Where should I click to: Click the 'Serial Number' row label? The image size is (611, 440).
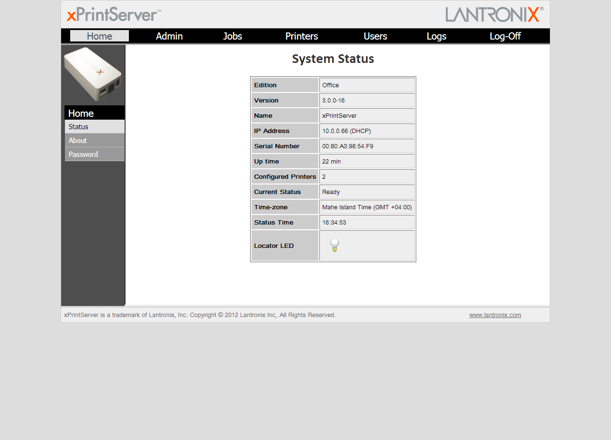[277, 146]
